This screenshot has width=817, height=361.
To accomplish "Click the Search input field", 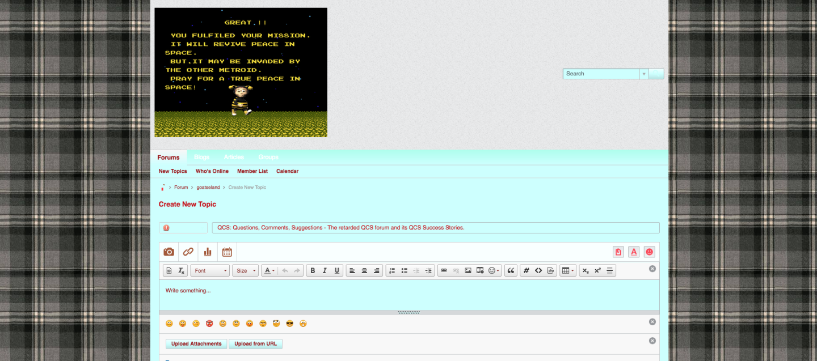I will coord(601,74).
